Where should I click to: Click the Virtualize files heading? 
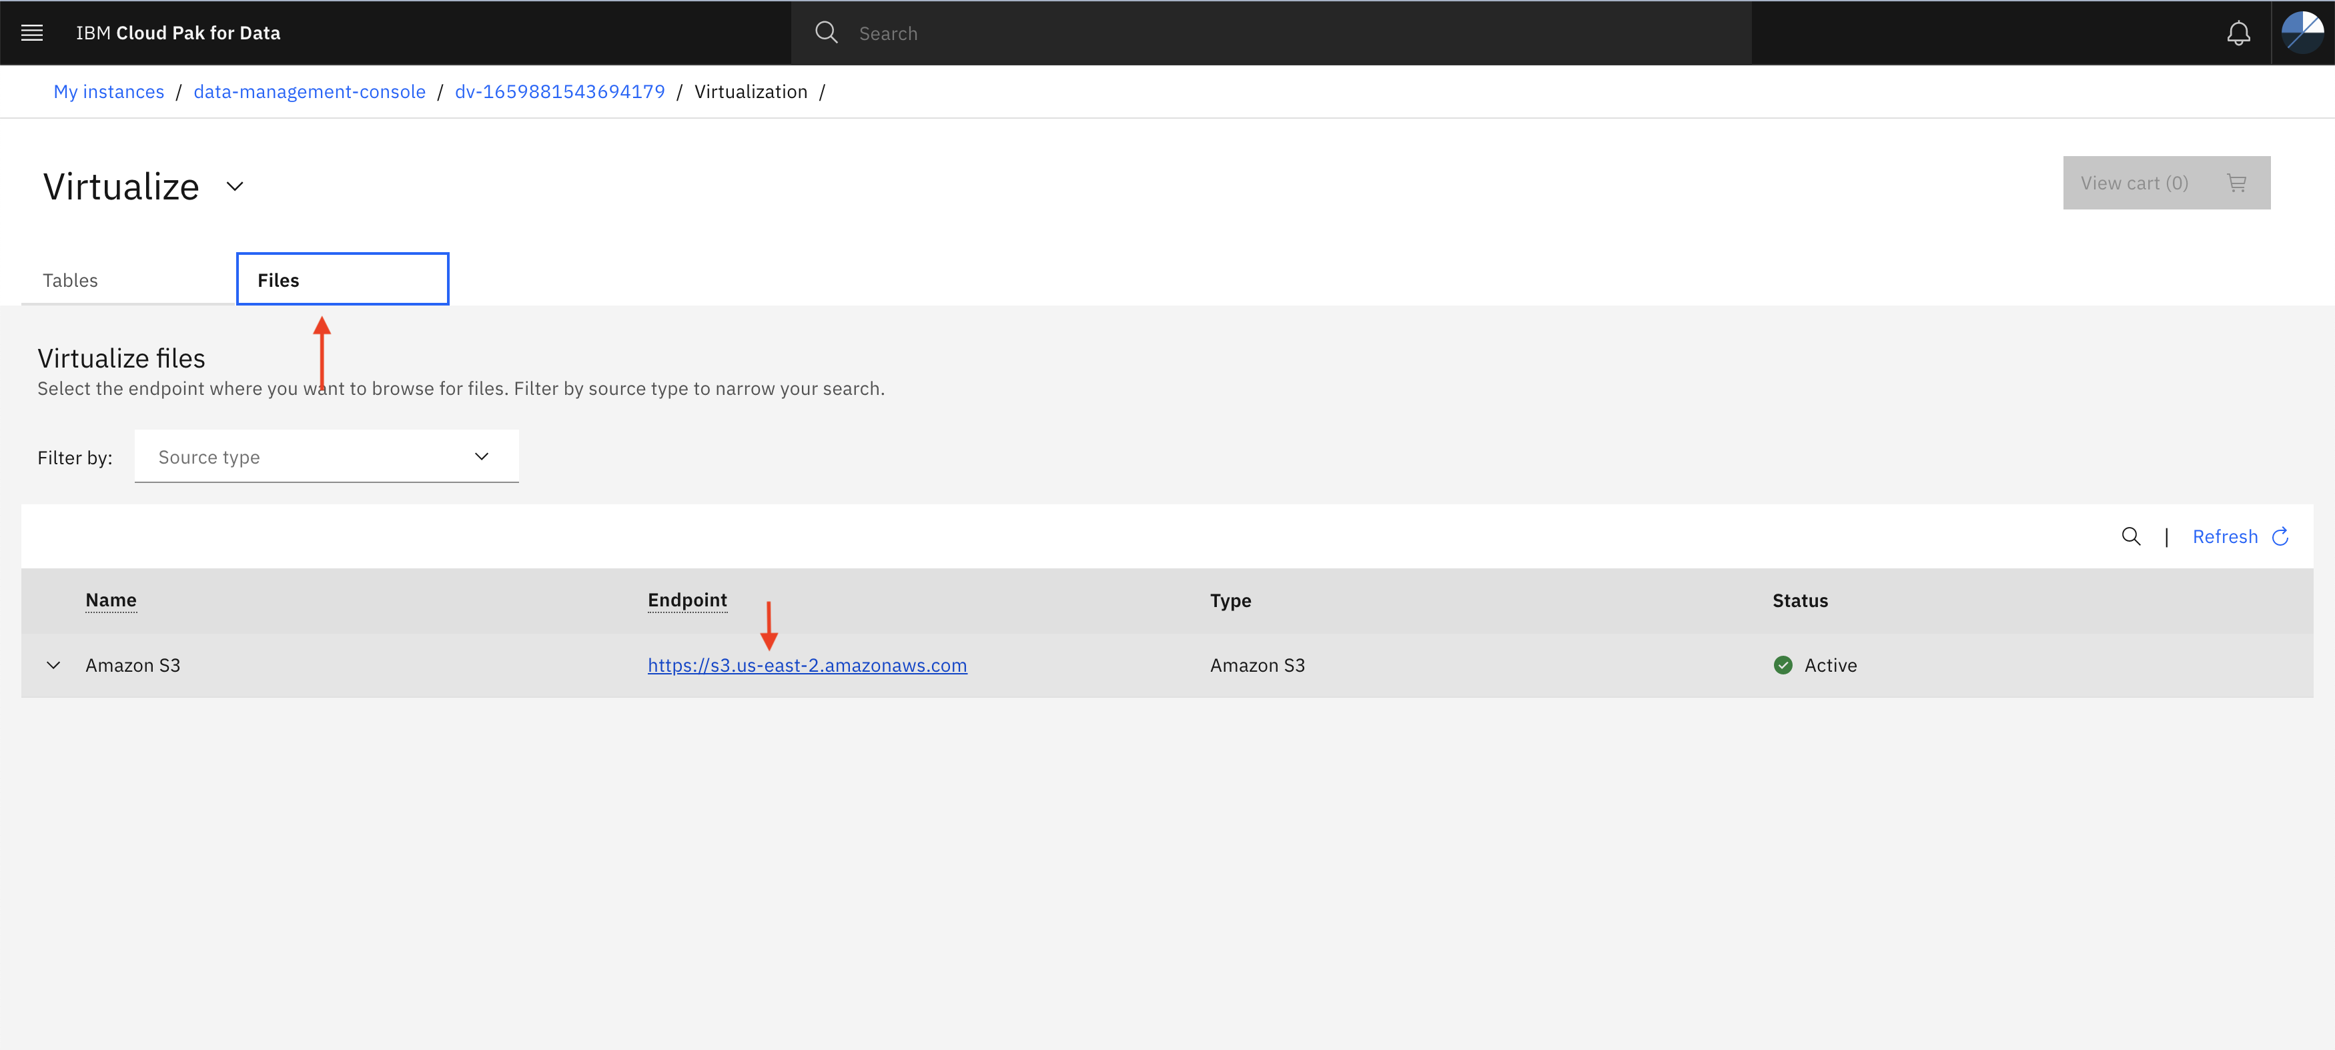pyautogui.click(x=121, y=359)
